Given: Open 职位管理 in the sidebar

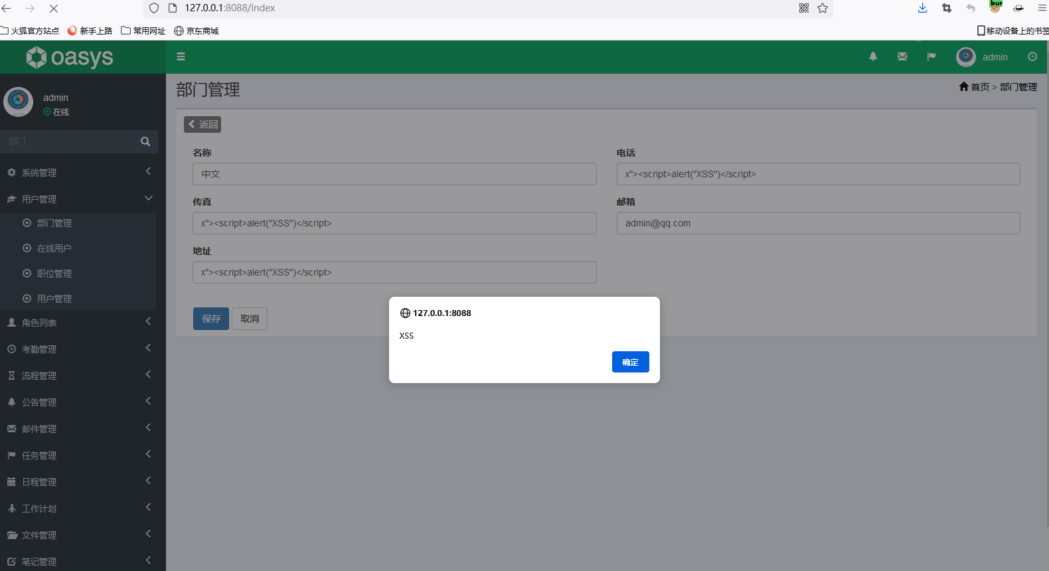Looking at the screenshot, I should click(x=54, y=274).
